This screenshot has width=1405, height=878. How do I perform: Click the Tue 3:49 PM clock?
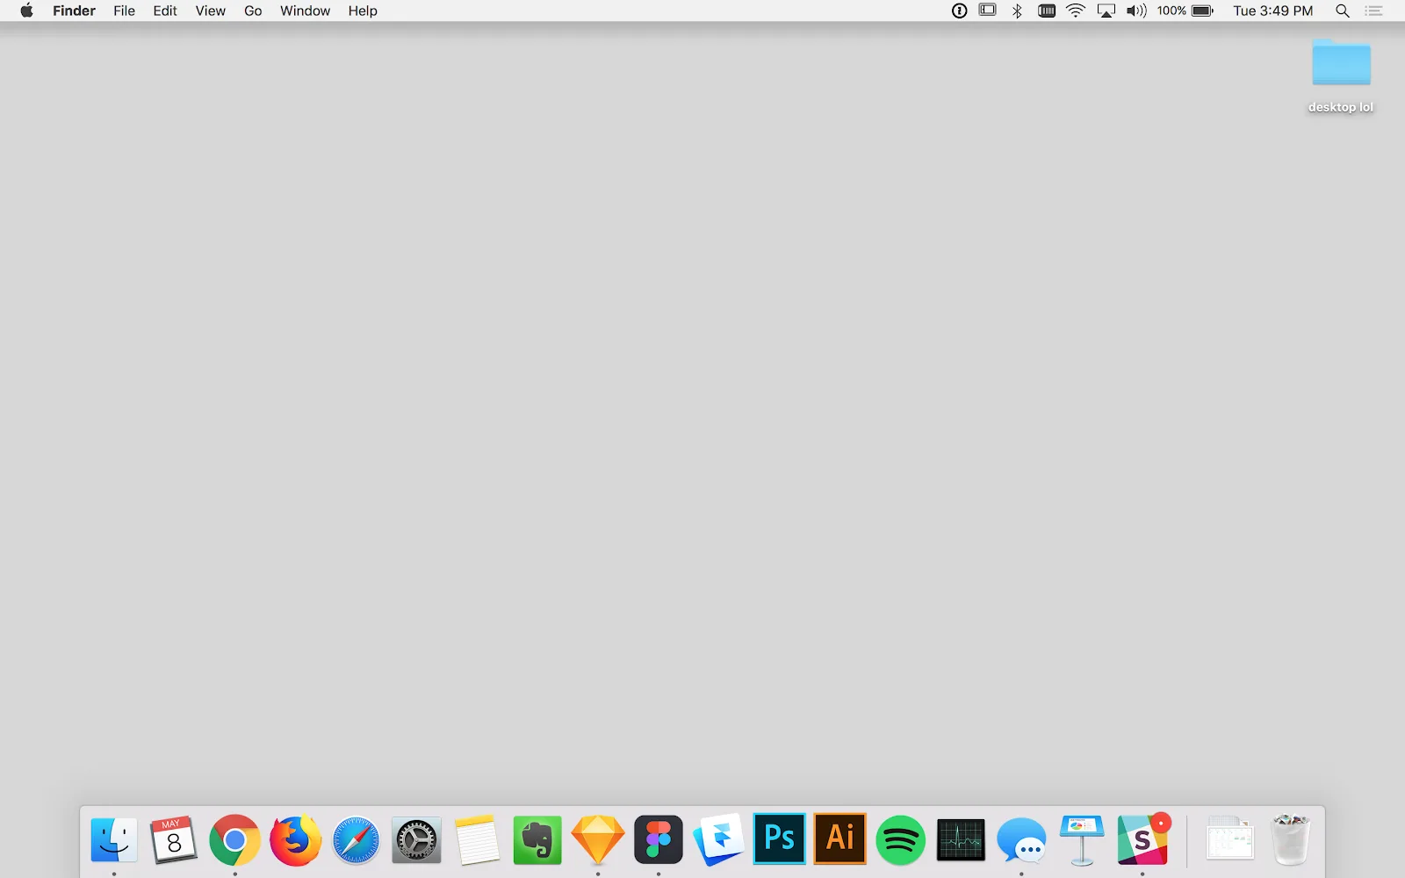(x=1273, y=11)
